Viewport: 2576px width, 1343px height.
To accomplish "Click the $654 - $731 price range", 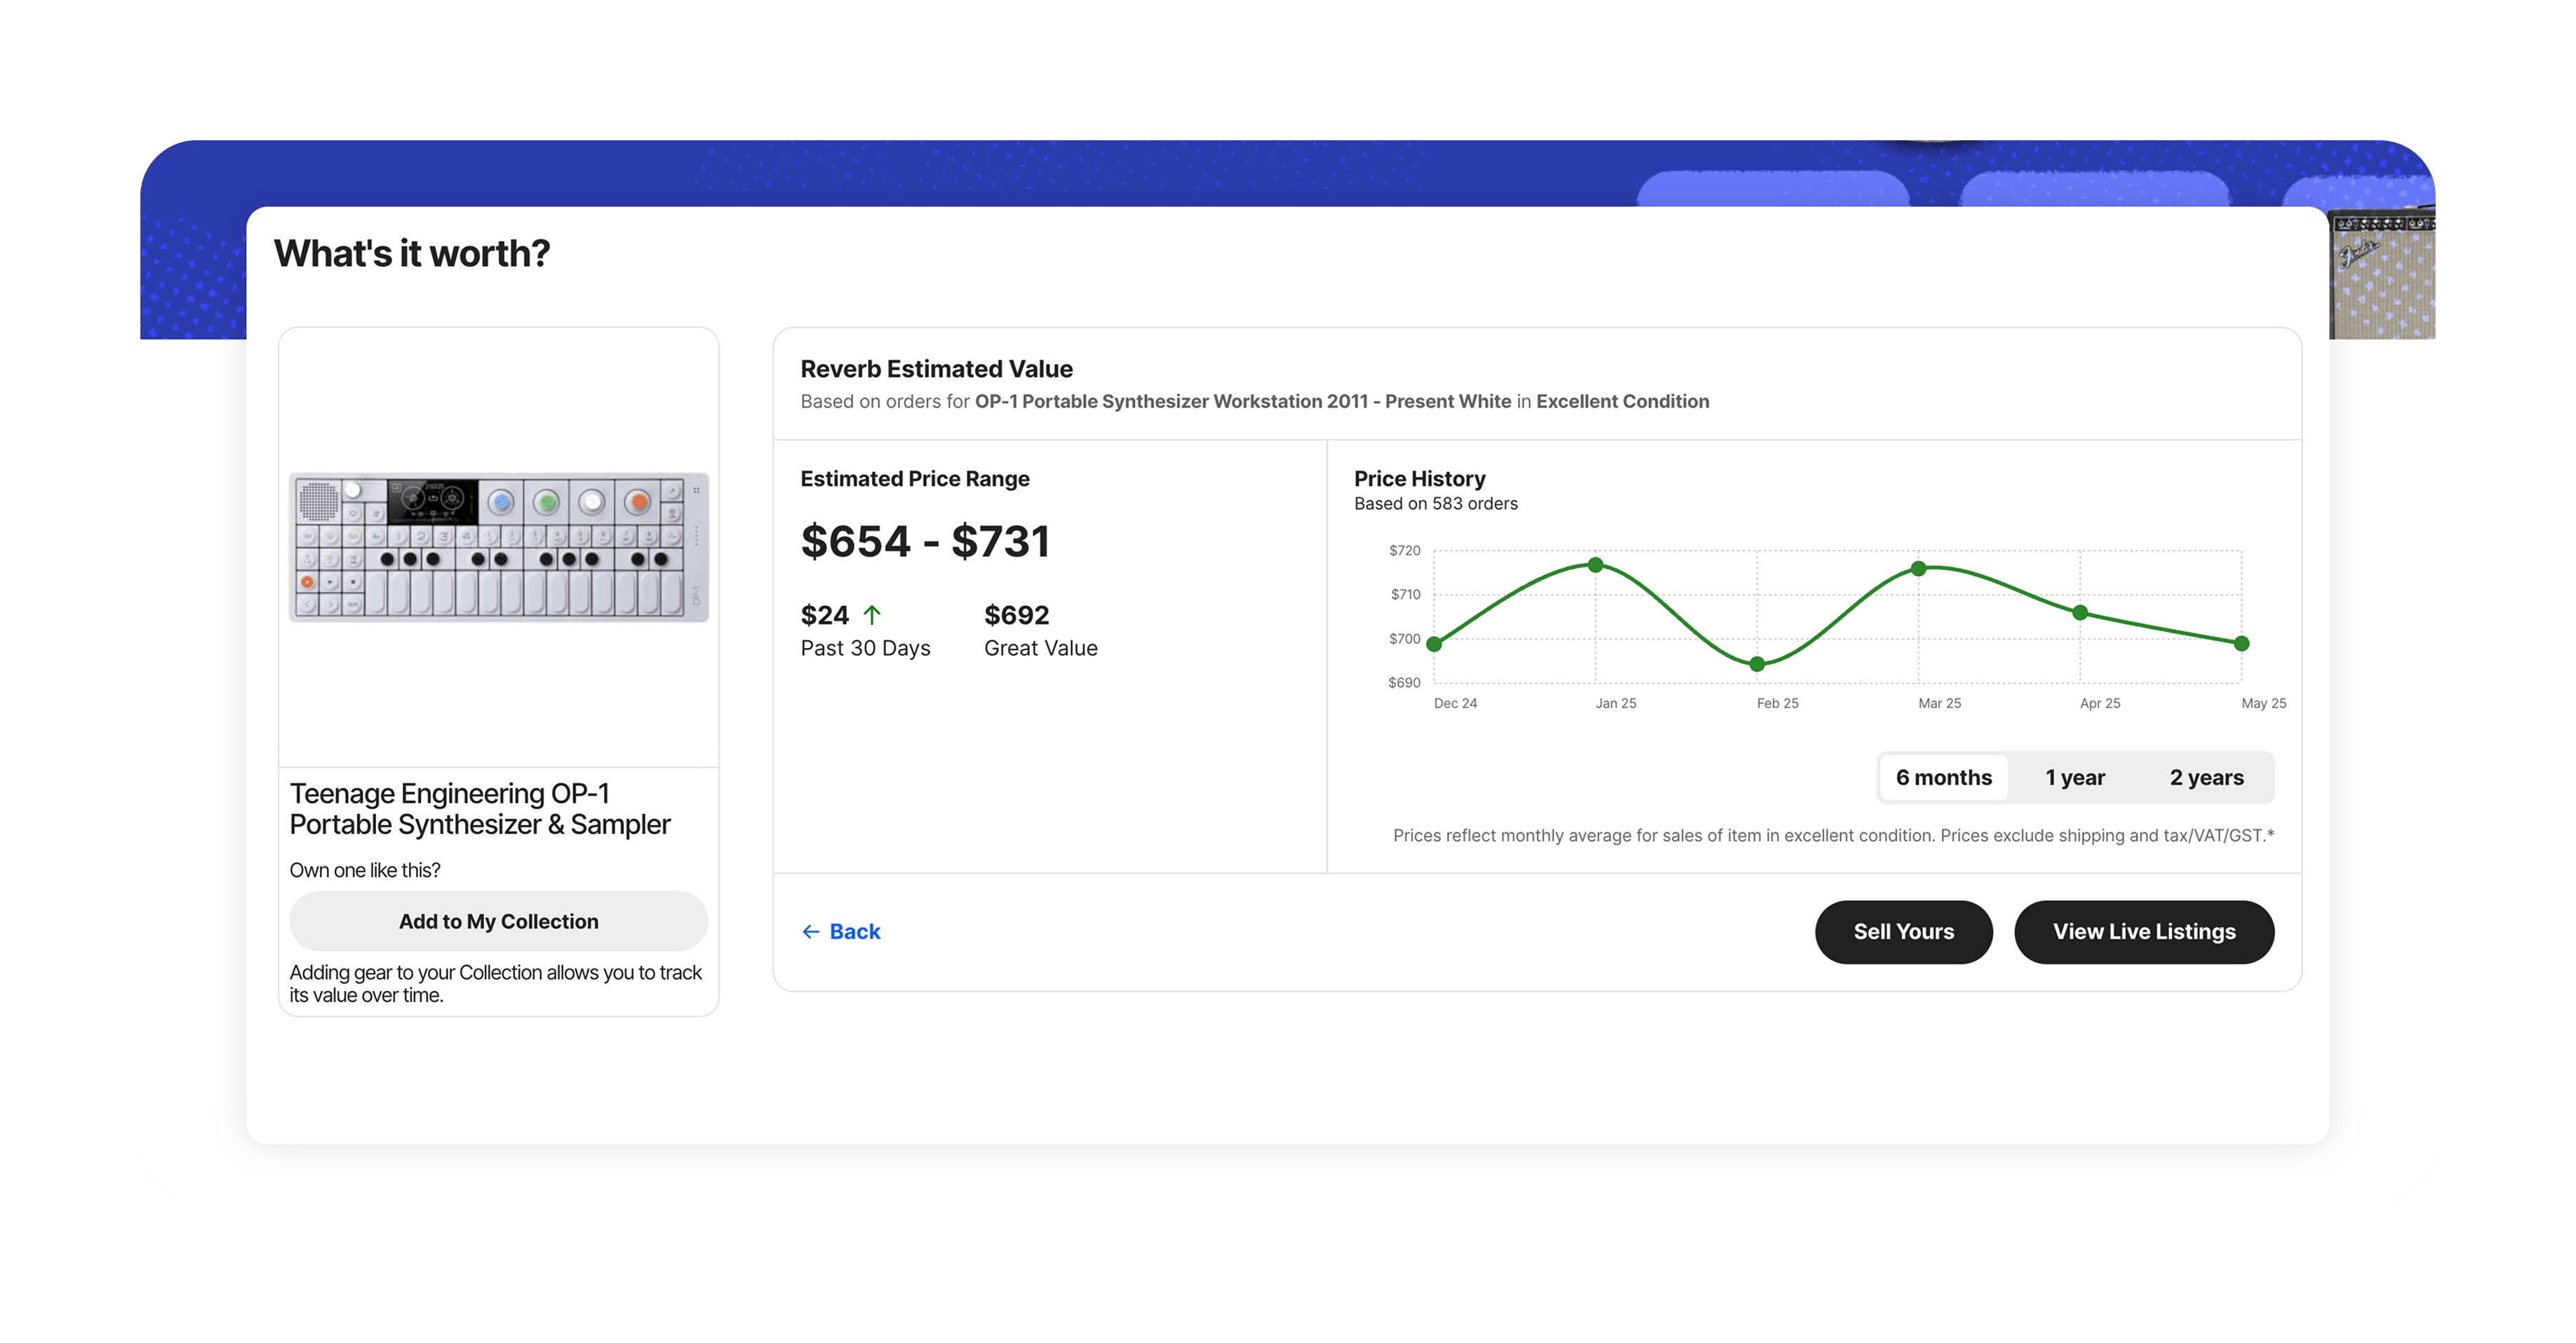I will click(925, 541).
